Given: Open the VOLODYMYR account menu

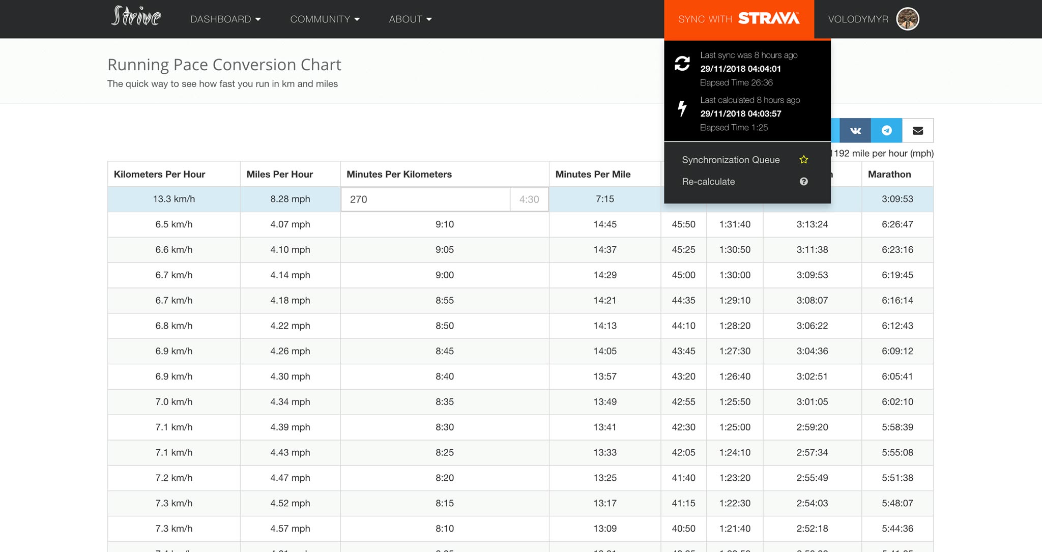Looking at the screenshot, I should (859, 19).
